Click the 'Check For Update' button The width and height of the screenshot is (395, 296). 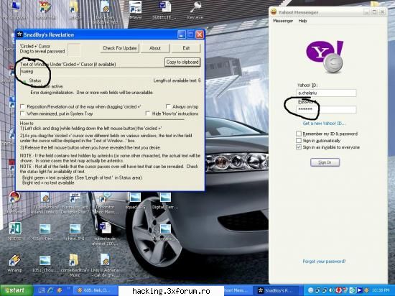tap(120, 48)
